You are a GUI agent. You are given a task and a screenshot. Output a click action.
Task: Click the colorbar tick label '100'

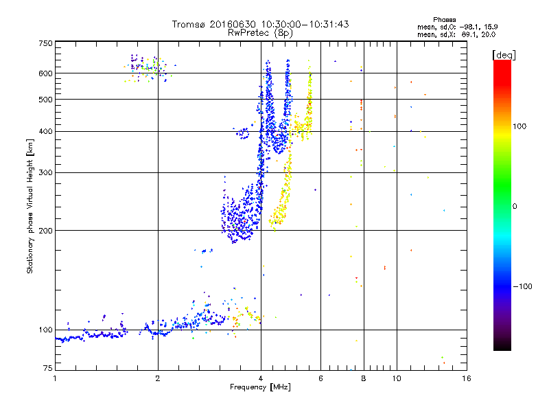coord(519,126)
